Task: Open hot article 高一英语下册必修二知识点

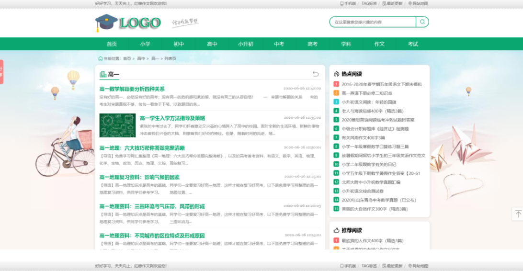Action: pos(366,93)
